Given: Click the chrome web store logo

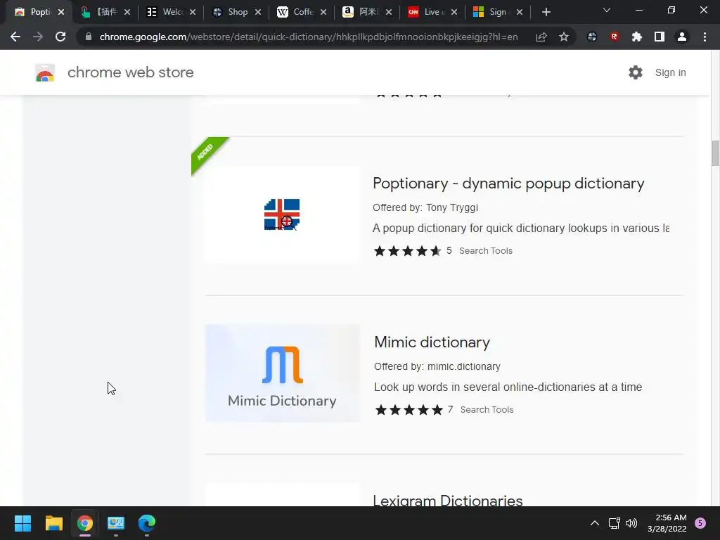Looking at the screenshot, I should (45, 72).
